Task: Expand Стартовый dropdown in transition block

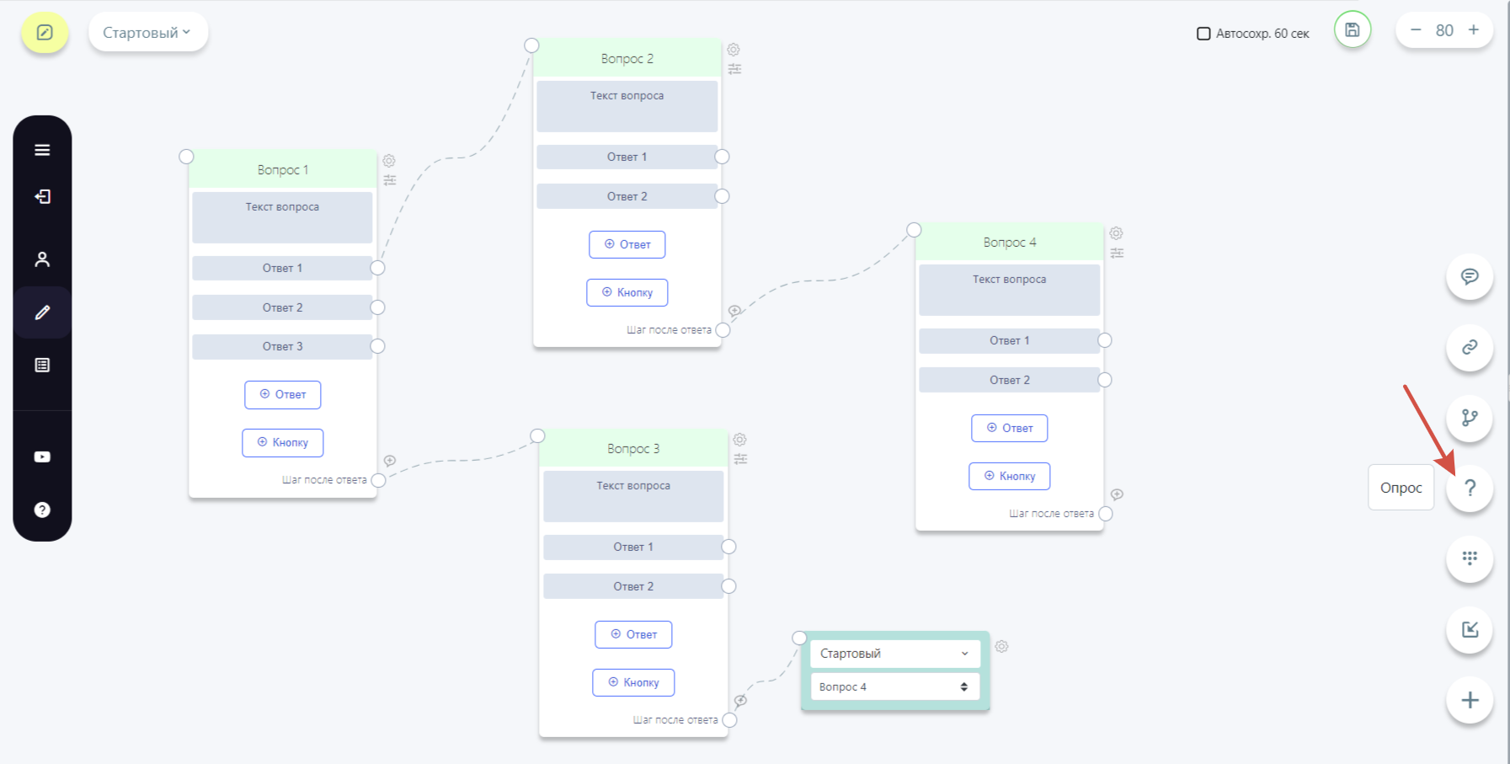Action: coord(895,654)
